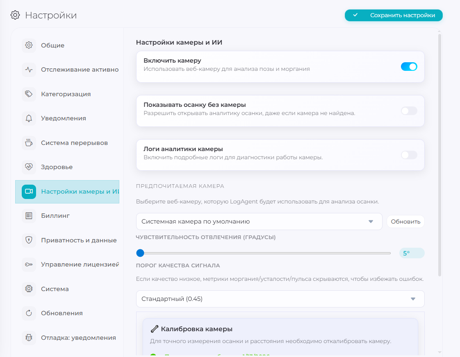Click the checkmark icon in Сохранить настройки

click(x=355, y=15)
